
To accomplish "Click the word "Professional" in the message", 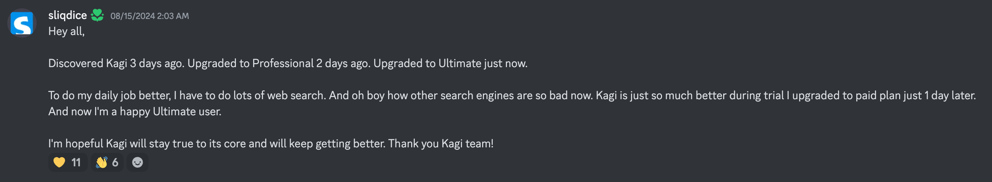I will coord(283,63).
